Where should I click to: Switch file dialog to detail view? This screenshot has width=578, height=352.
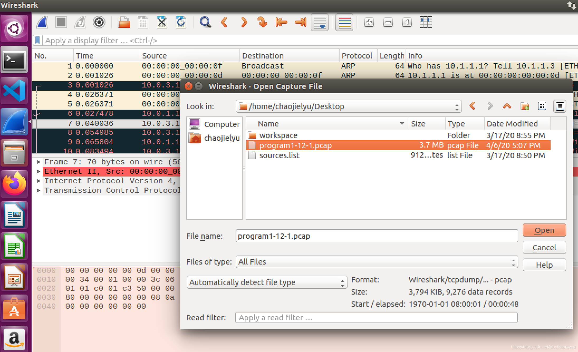(x=560, y=106)
